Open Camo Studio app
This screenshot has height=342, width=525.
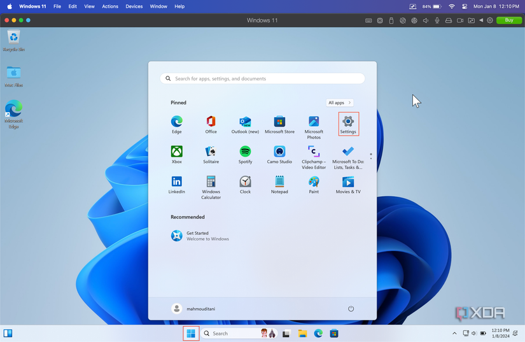point(279,154)
